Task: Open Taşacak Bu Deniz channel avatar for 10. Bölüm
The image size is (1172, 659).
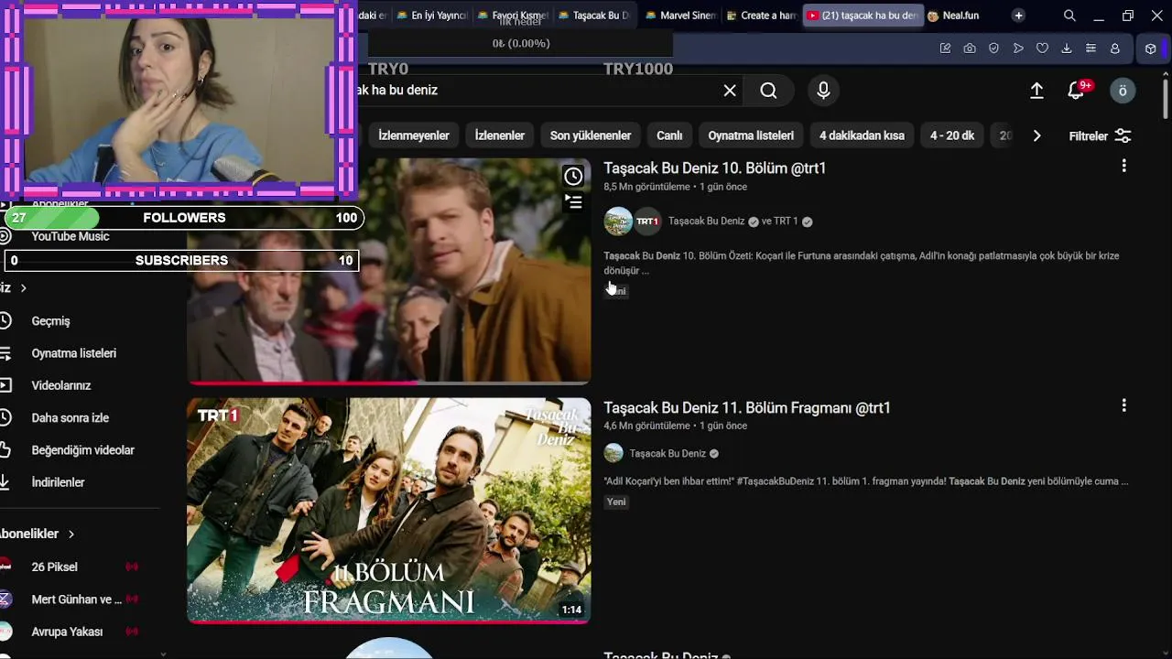Action: coord(618,221)
